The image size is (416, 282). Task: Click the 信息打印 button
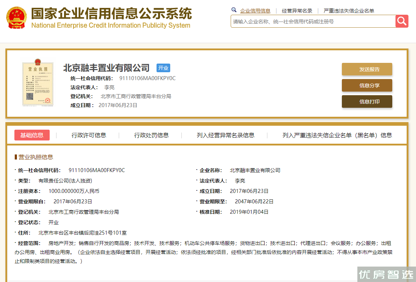(367, 101)
